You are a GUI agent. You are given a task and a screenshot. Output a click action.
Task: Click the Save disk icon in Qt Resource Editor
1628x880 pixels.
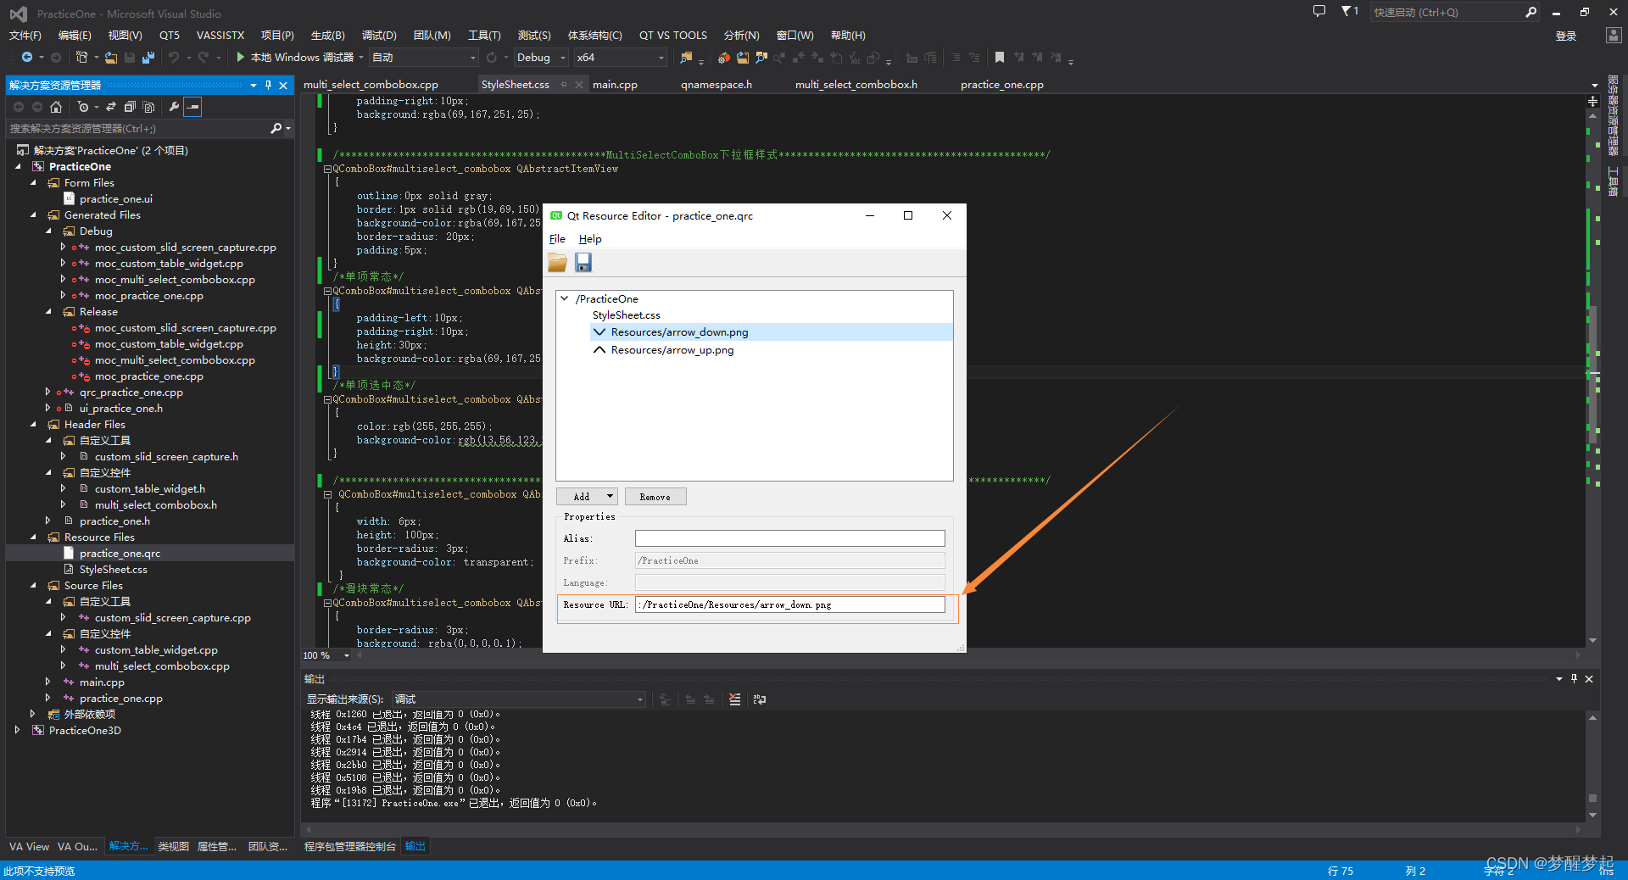point(583,263)
